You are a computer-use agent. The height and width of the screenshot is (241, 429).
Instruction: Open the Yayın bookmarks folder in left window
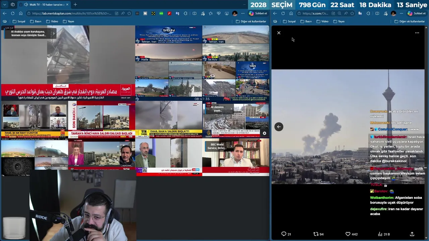pyautogui.click(x=69, y=21)
